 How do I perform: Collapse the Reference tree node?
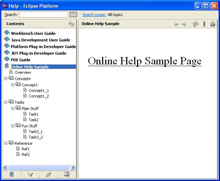click(x=6, y=143)
